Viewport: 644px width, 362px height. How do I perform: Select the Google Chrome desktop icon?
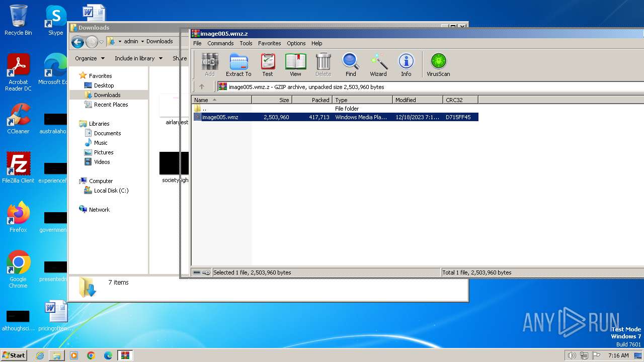[x=18, y=270]
